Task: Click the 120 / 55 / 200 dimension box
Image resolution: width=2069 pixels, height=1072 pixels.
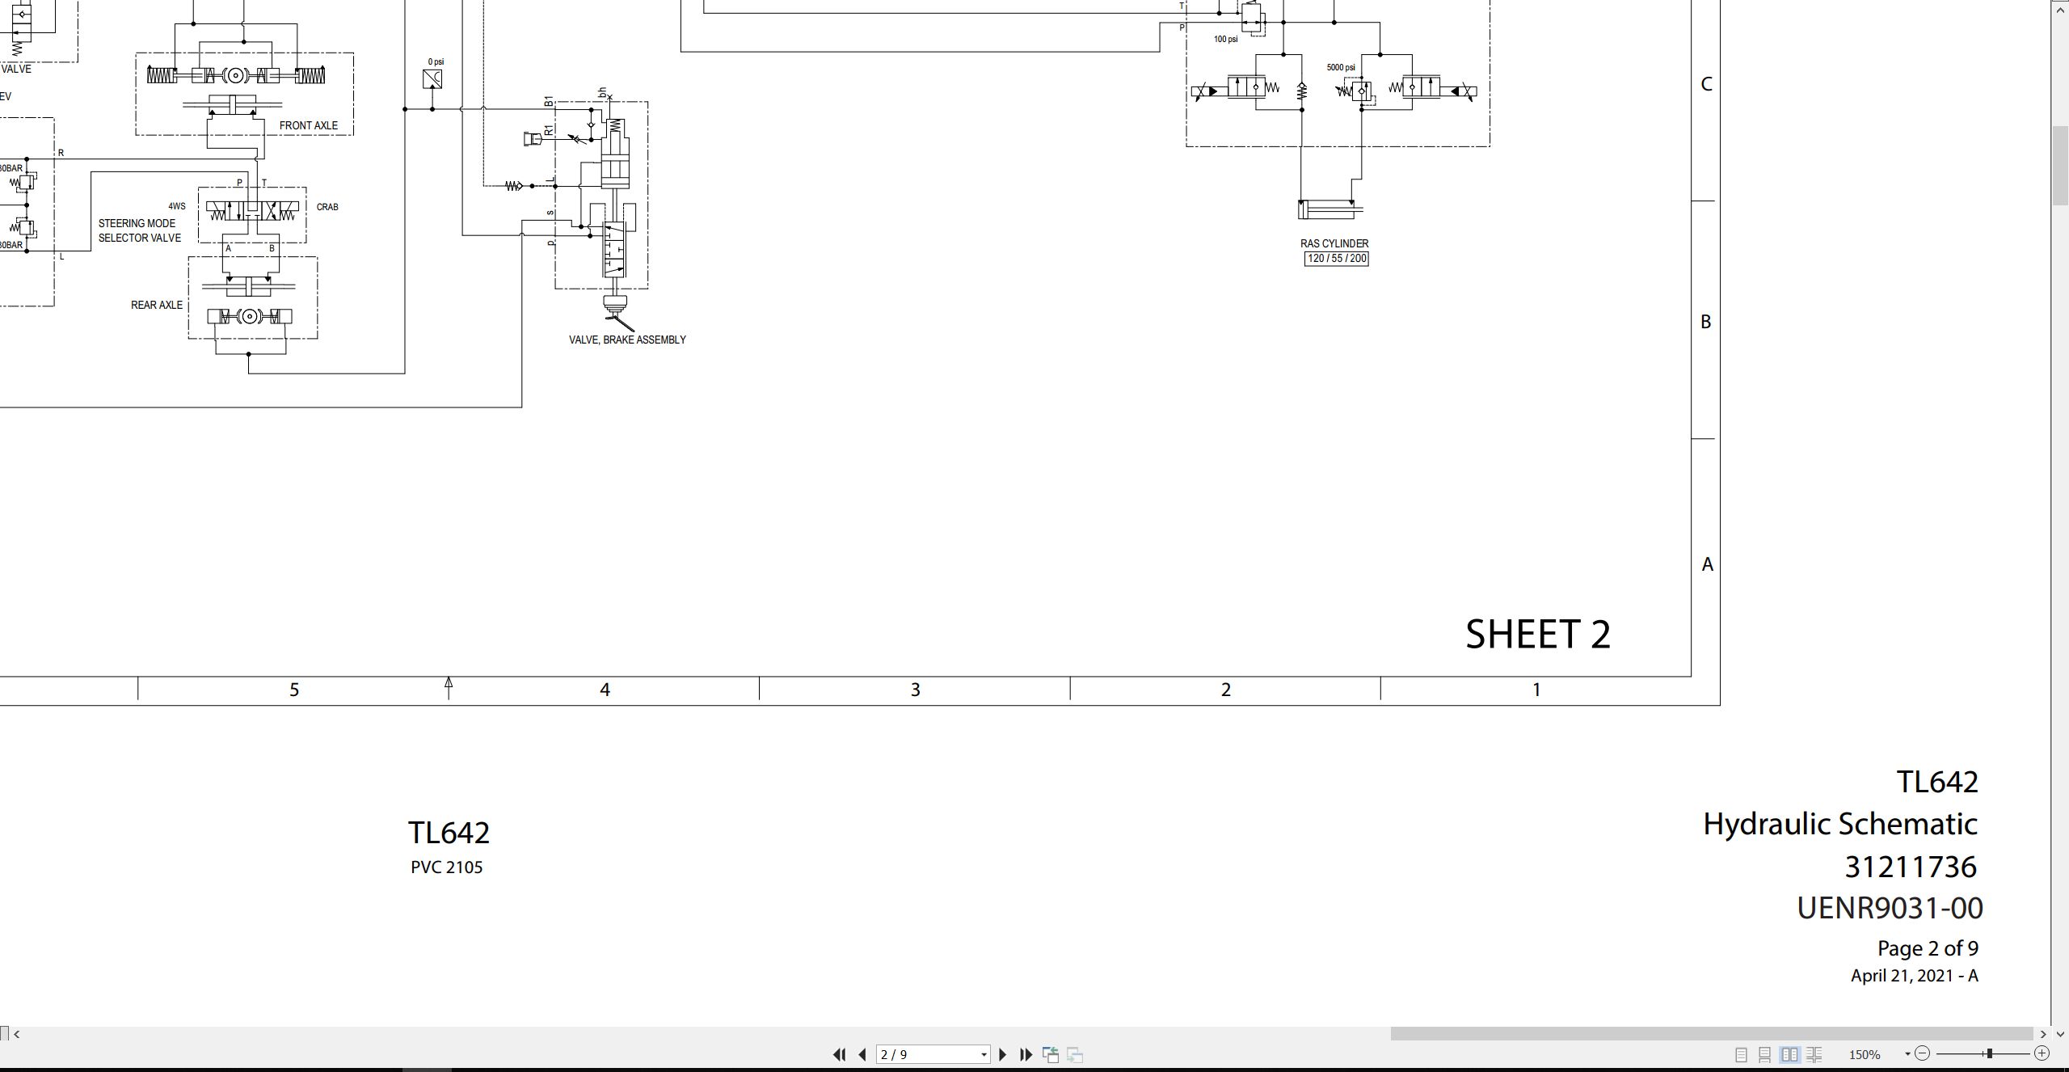Action: [1337, 259]
